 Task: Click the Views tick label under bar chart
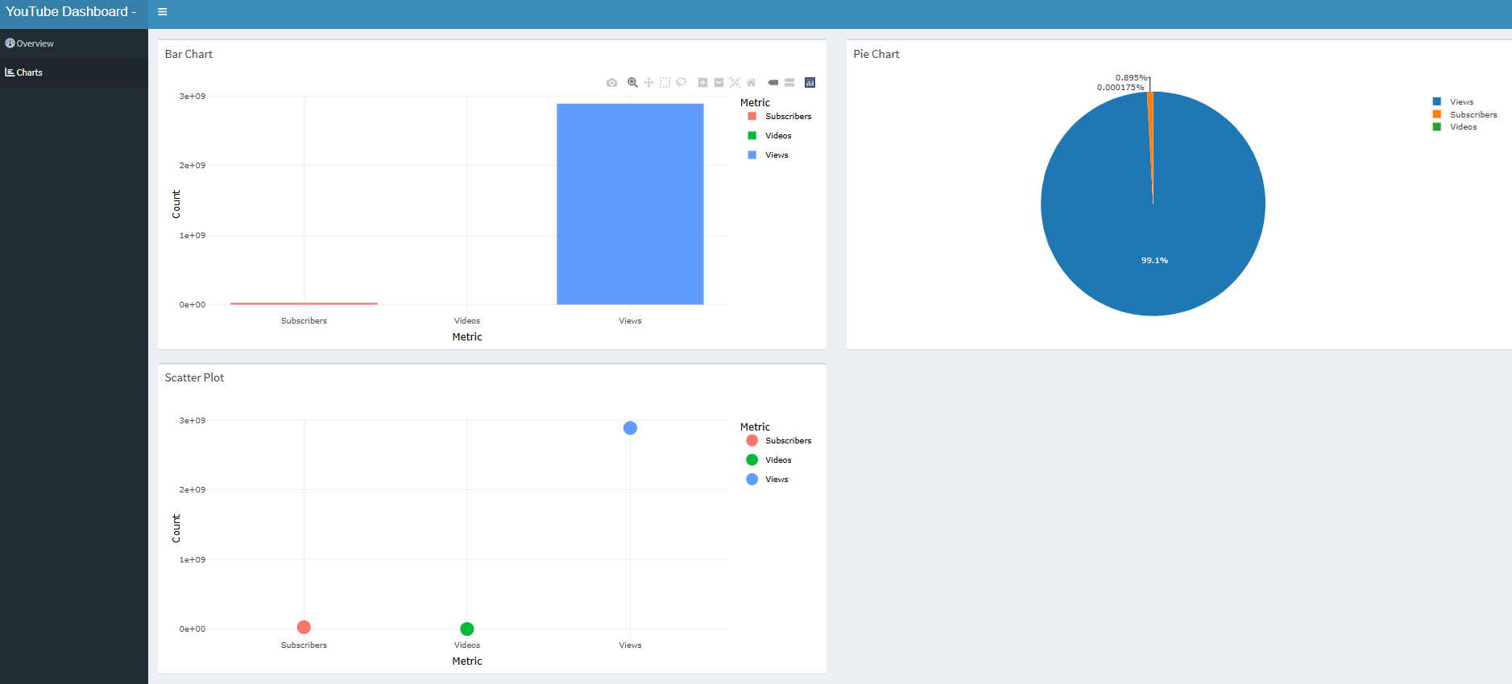[630, 321]
